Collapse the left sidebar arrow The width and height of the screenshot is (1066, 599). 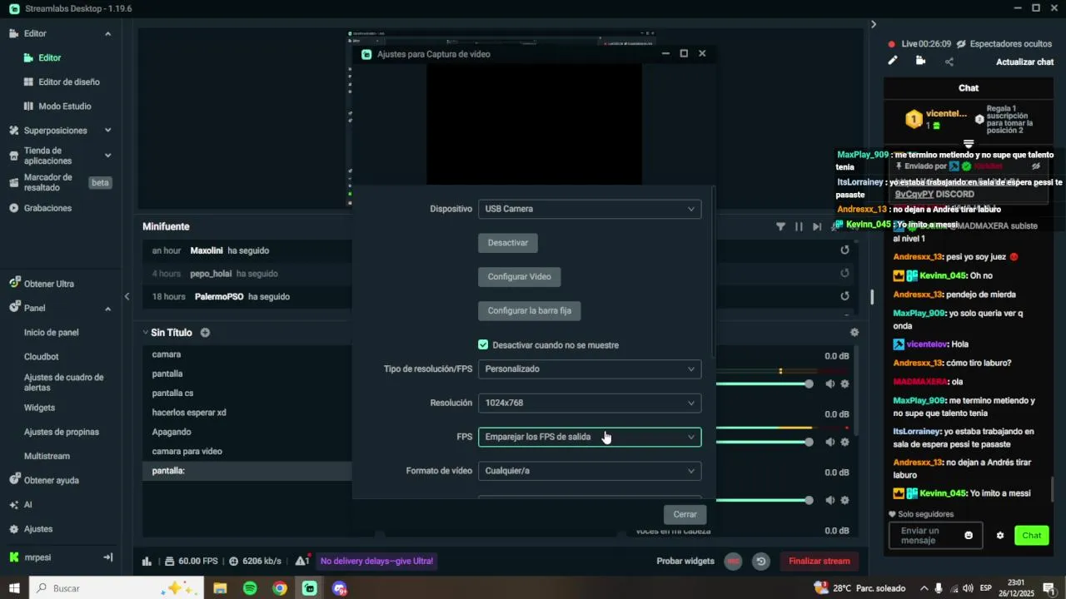[127, 296]
